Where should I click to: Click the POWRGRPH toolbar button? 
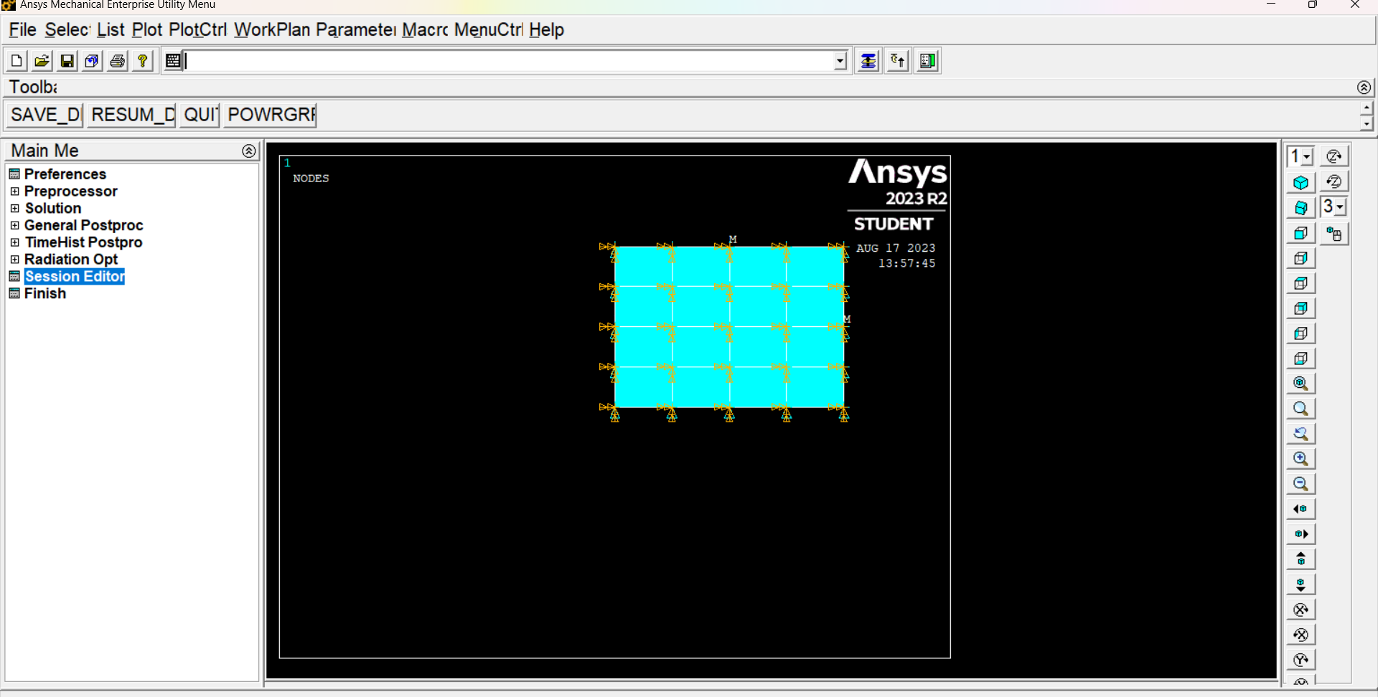(x=271, y=115)
